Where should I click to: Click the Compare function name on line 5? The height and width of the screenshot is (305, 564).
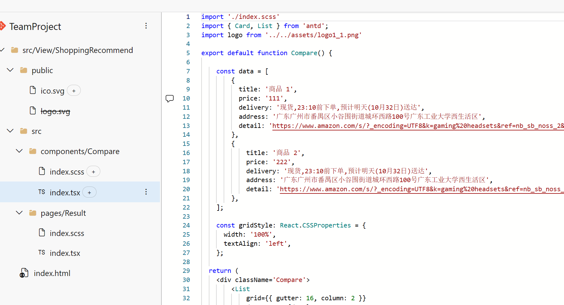coord(304,53)
